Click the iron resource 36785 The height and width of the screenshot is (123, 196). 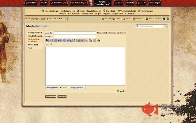tap(127, 19)
